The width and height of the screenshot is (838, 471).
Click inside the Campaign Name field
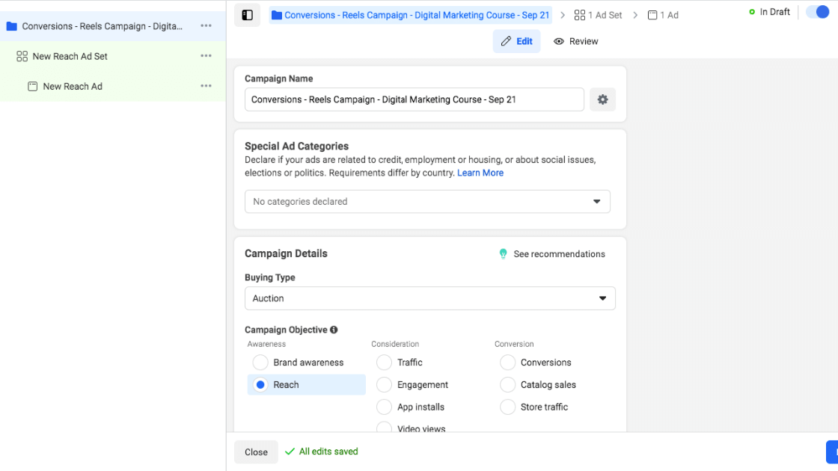[414, 99]
